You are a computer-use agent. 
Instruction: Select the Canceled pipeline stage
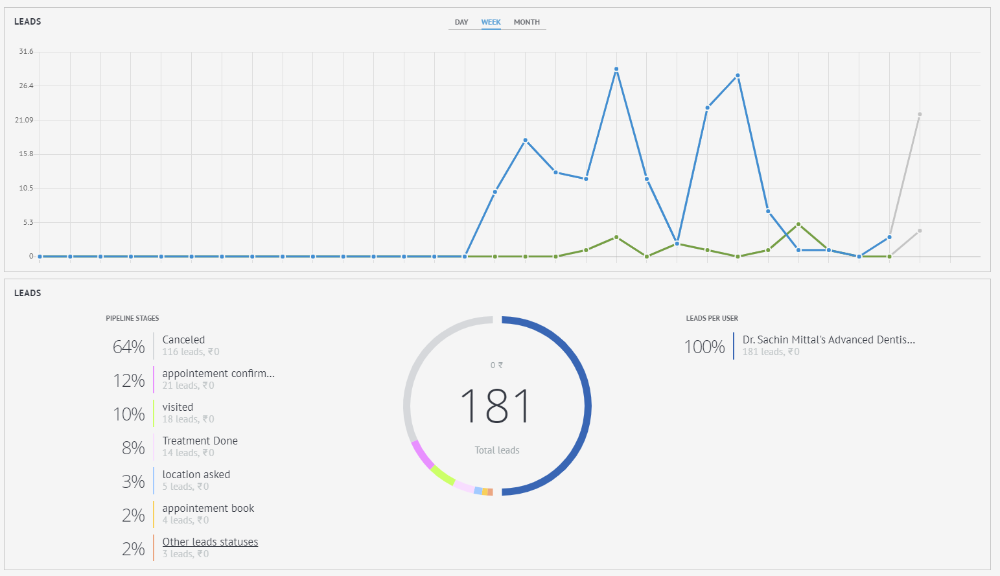pos(183,340)
